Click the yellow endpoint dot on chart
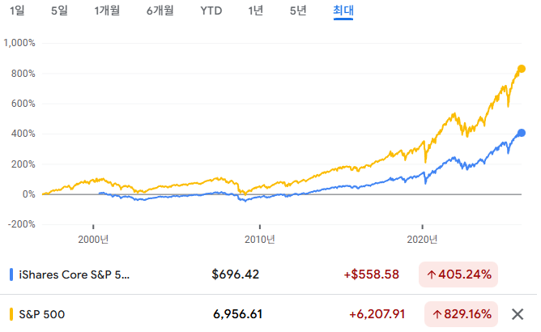541x332 pixels. point(522,69)
